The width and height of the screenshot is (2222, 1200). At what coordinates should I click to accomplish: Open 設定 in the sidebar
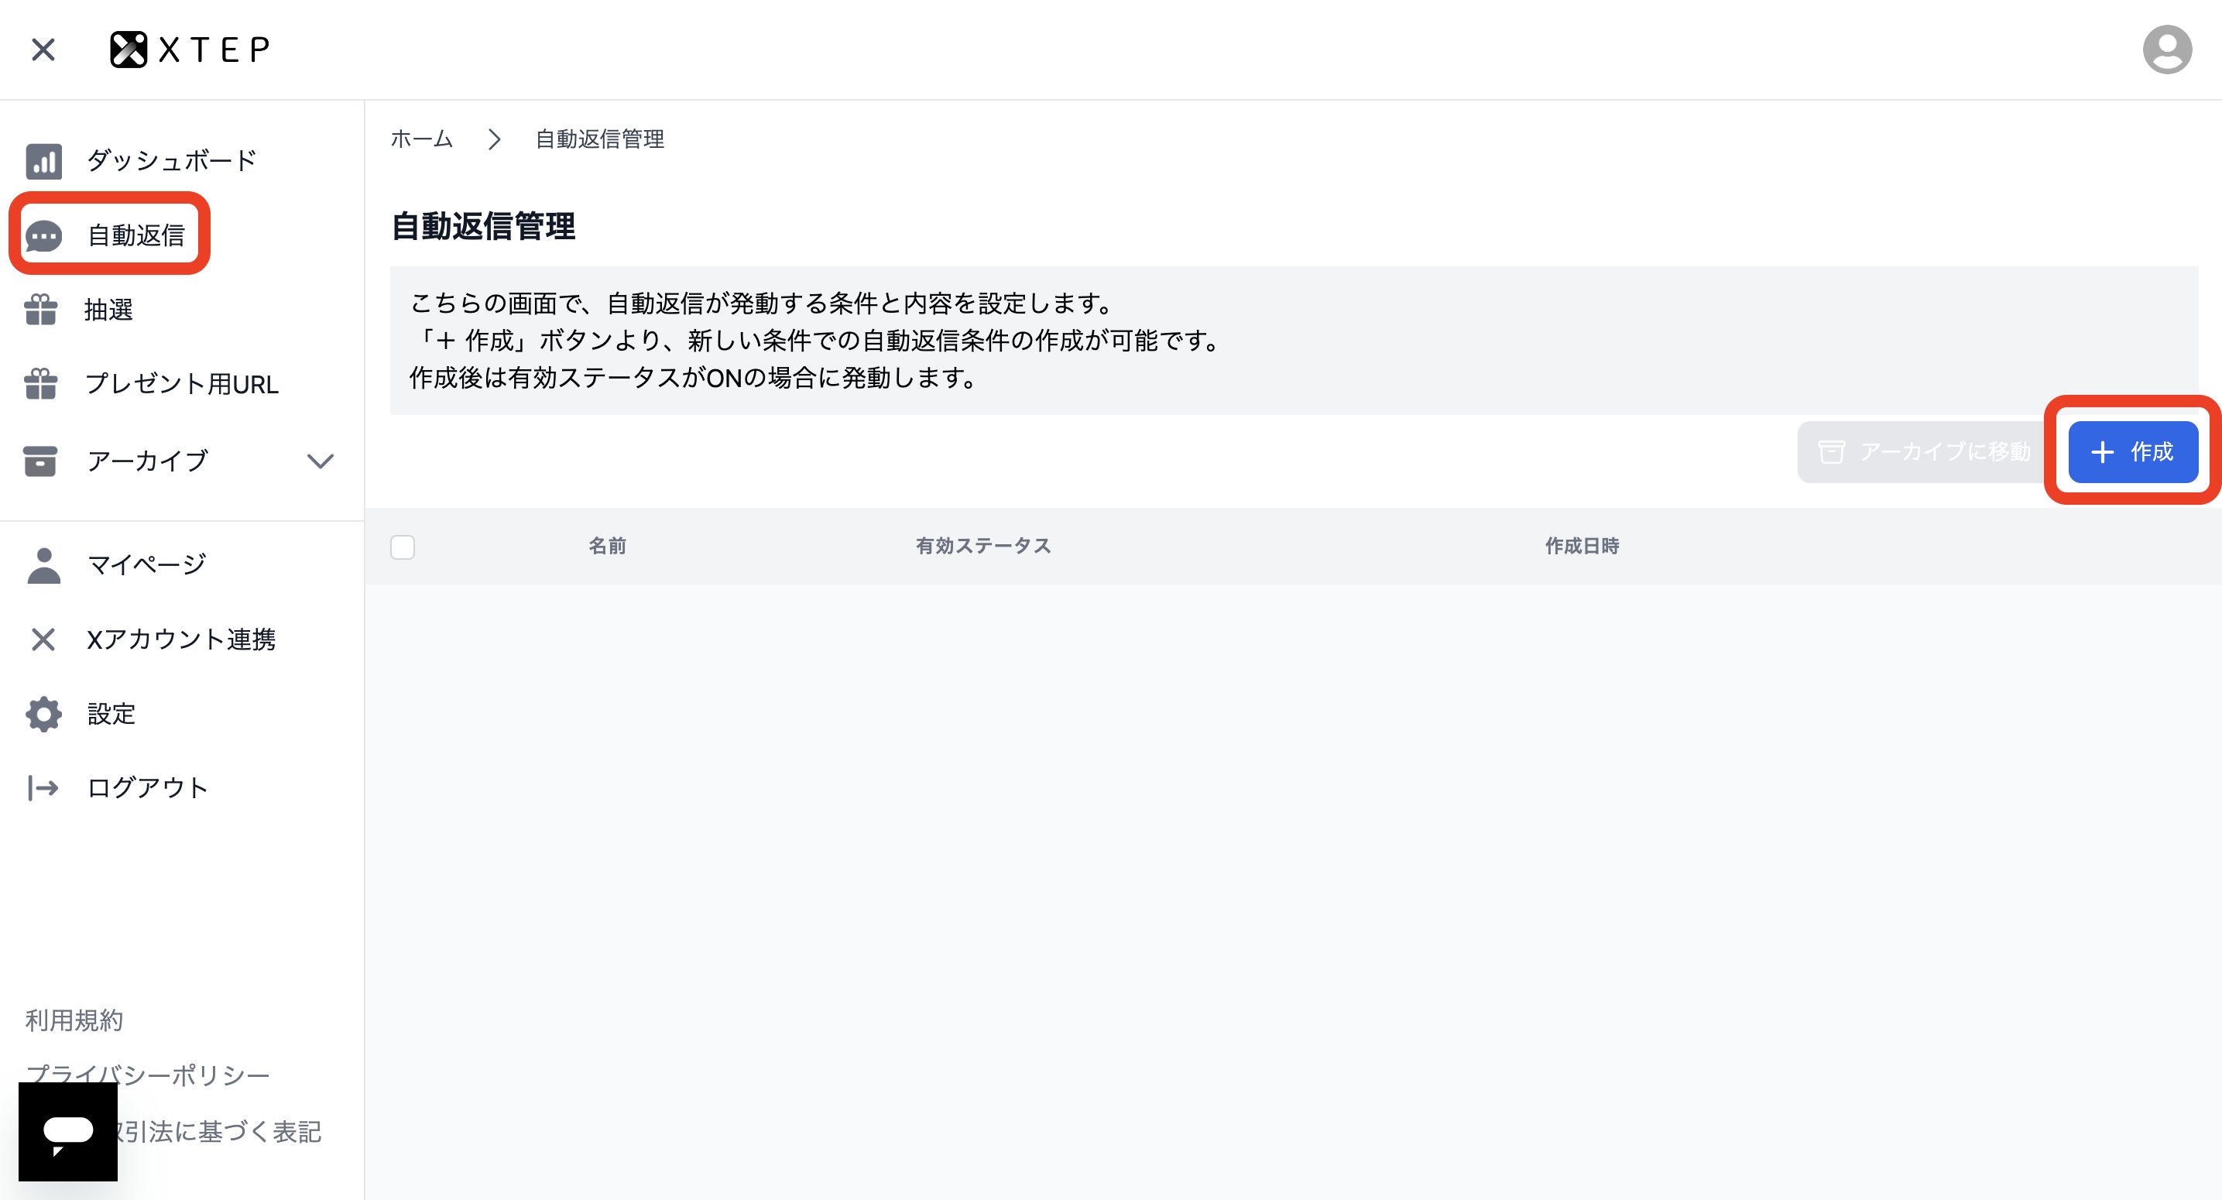111,714
